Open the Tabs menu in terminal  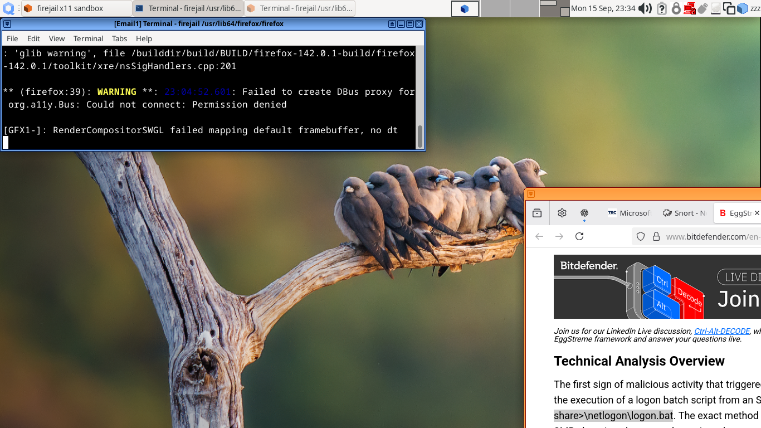(119, 38)
